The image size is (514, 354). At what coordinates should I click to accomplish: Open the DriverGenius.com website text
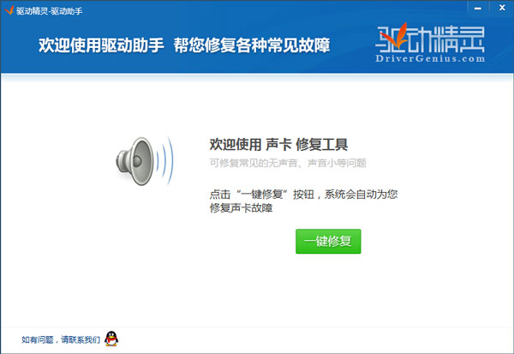point(430,59)
